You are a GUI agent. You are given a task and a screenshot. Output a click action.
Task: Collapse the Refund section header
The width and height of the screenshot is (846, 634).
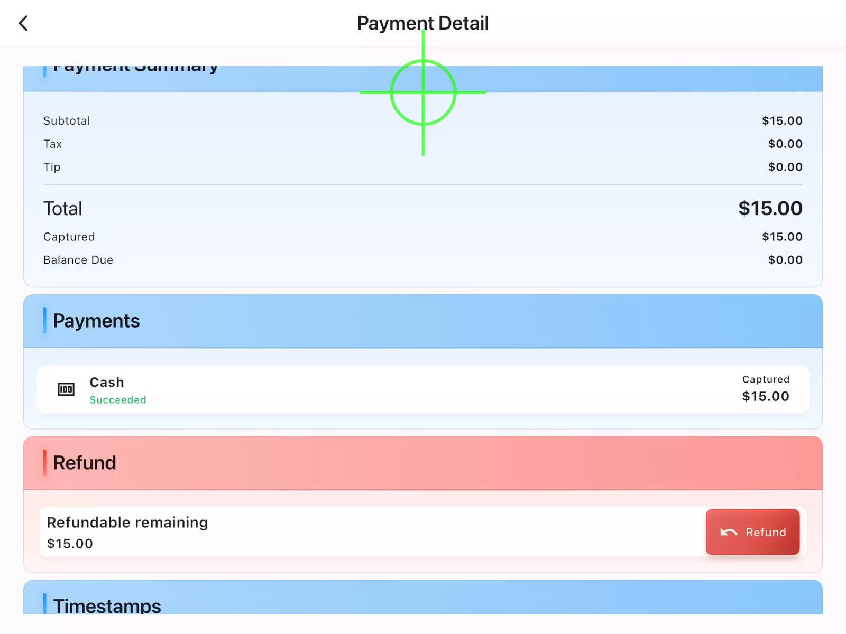423,462
